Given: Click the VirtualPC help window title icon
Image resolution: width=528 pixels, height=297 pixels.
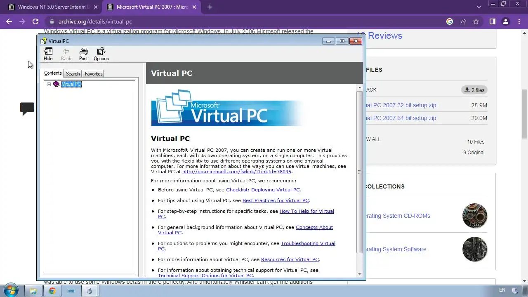Looking at the screenshot, I should click(x=43, y=41).
